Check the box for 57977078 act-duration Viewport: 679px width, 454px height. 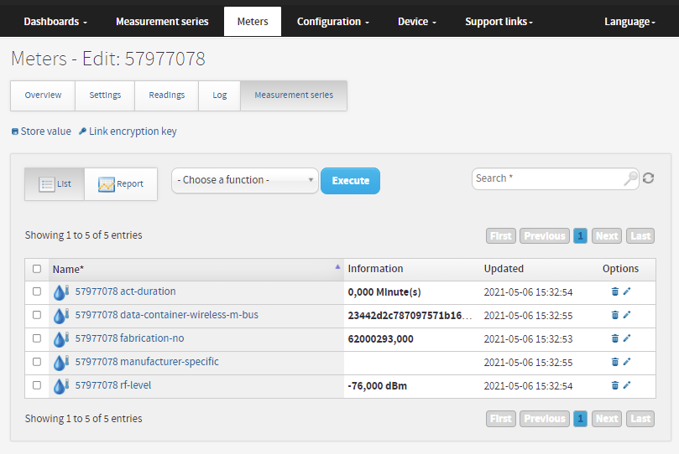[x=37, y=291]
